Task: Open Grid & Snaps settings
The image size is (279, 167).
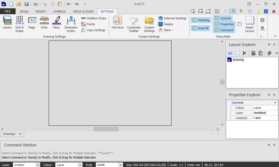Action: tap(19, 24)
